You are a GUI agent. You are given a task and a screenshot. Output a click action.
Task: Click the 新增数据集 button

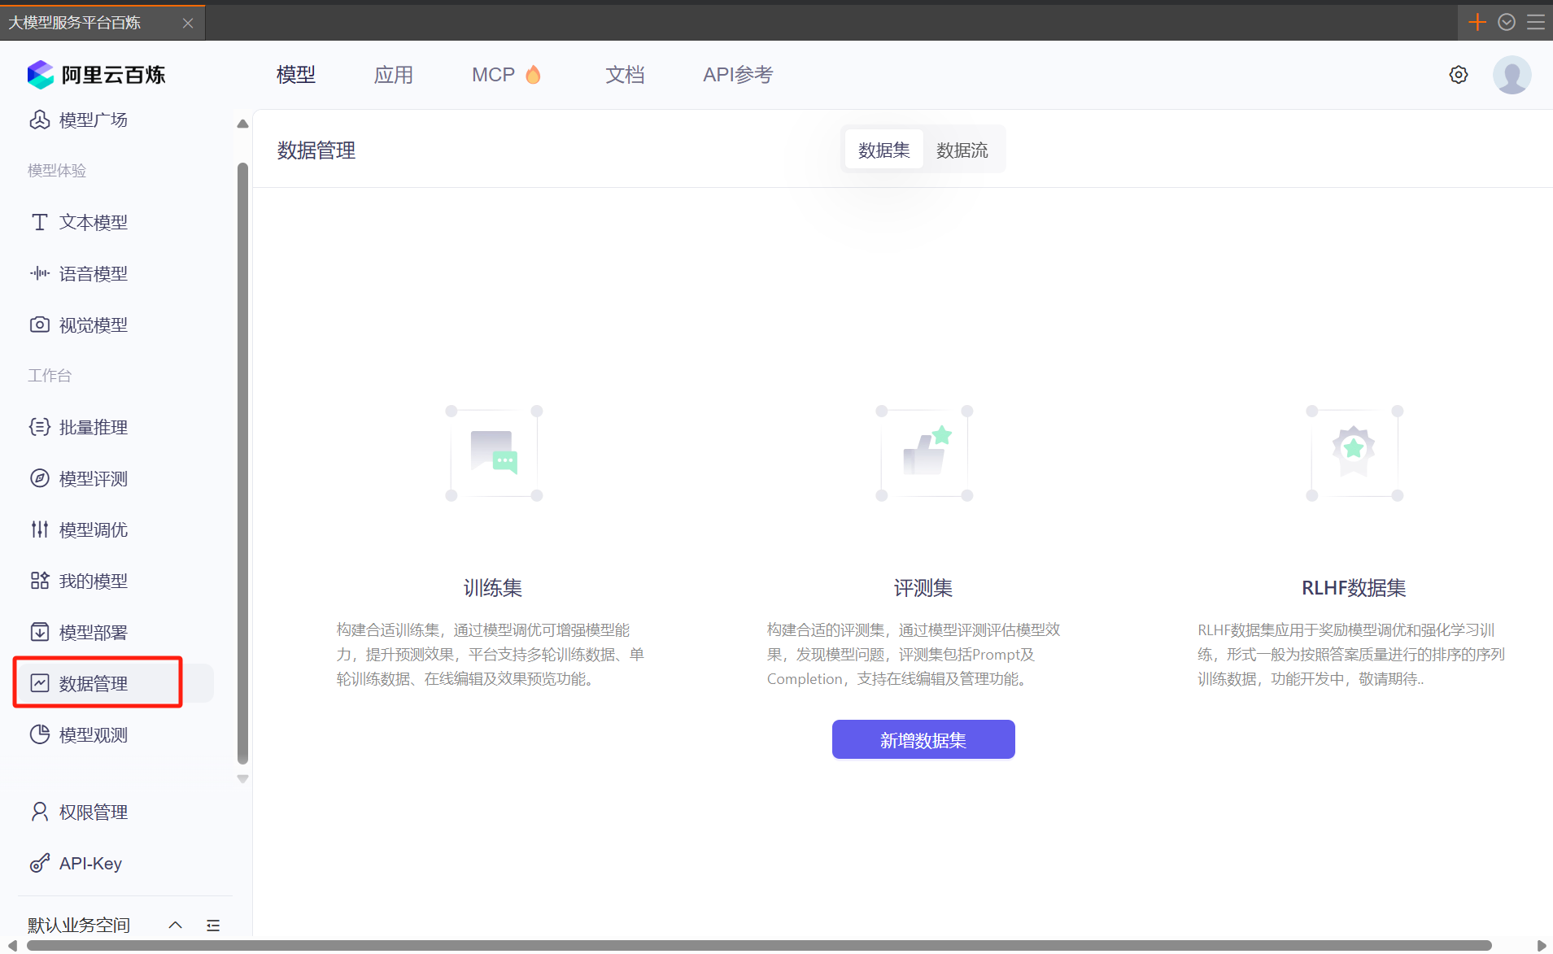point(923,739)
